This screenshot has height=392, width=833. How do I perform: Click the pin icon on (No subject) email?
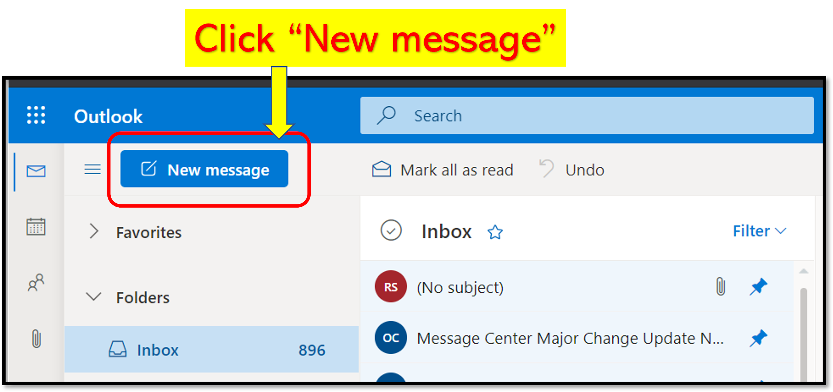click(758, 286)
